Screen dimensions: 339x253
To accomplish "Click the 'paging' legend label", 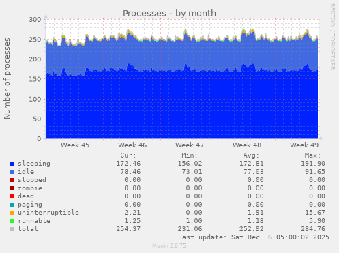I will coord(30,205).
